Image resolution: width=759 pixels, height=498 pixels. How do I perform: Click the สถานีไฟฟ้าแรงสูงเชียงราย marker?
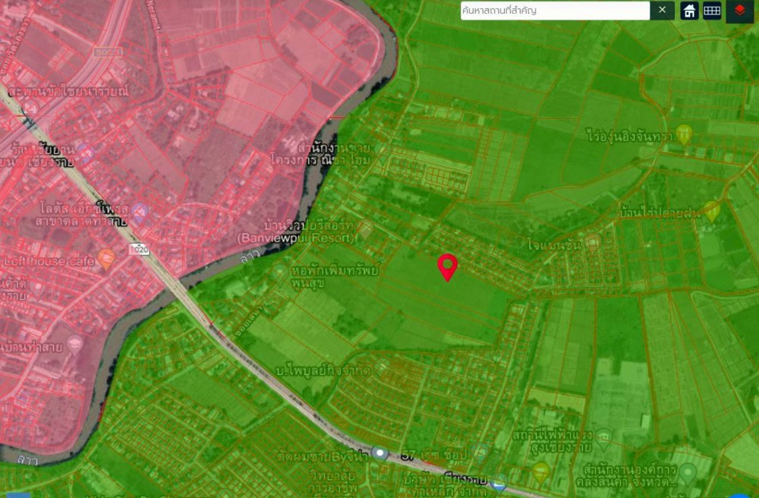coord(603,437)
